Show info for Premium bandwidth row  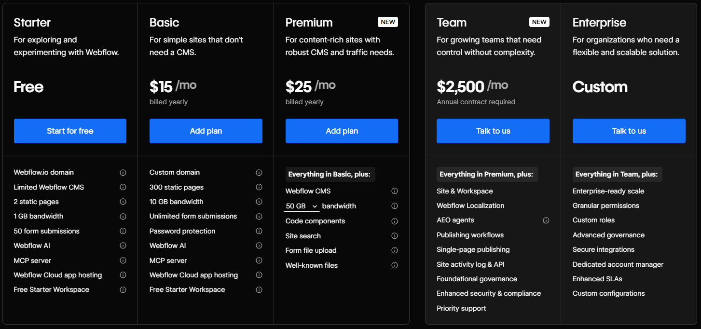pyautogui.click(x=395, y=206)
